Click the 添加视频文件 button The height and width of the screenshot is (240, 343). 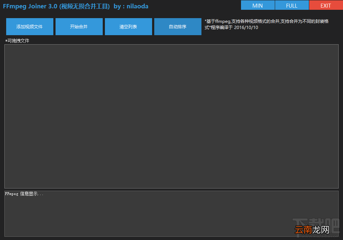[x=30, y=27]
